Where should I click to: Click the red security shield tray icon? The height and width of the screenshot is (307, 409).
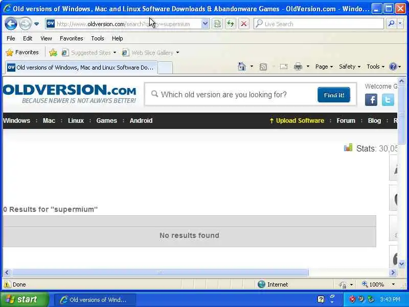(x=352, y=299)
